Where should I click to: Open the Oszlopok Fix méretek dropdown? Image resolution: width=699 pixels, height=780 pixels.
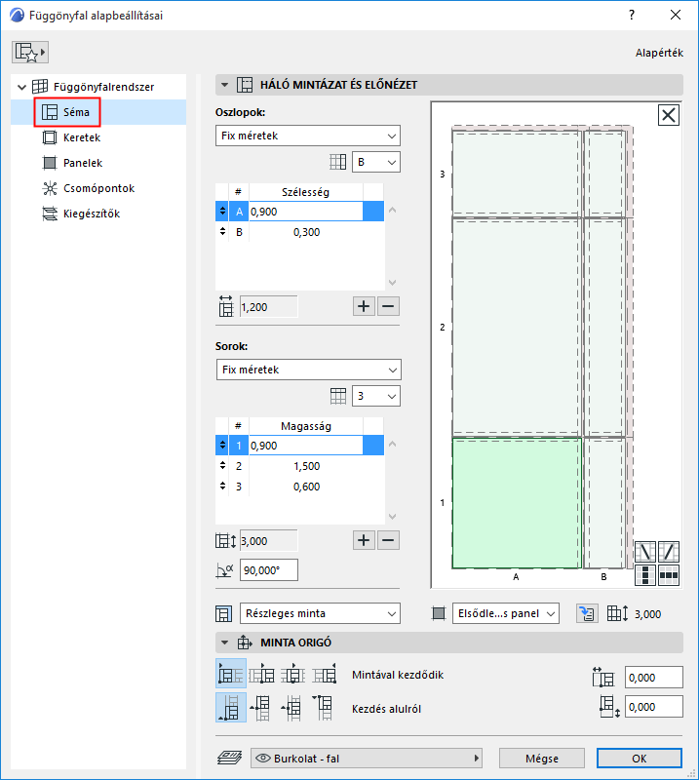tap(308, 136)
